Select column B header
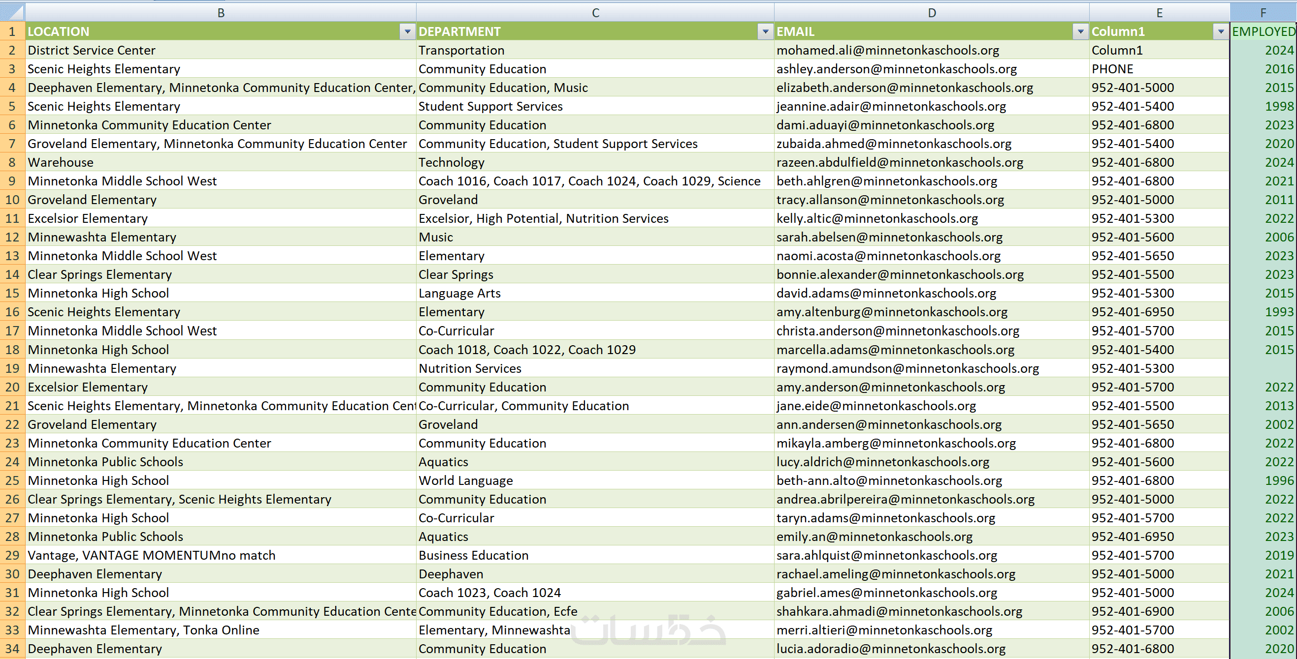 pyautogui.click(x=221, y=13)
